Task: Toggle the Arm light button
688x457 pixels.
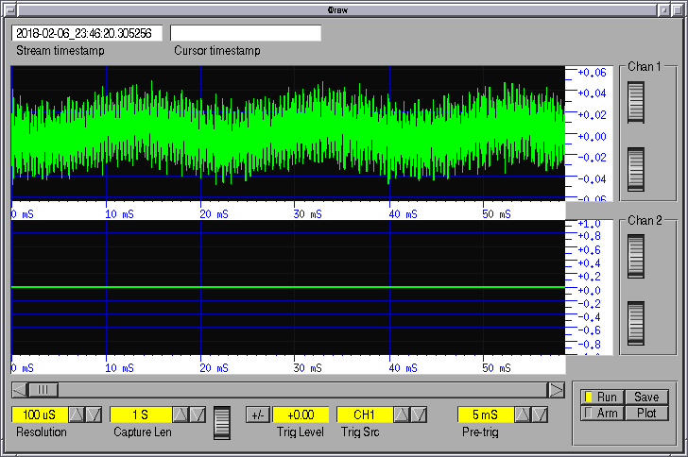Action: 600,413
